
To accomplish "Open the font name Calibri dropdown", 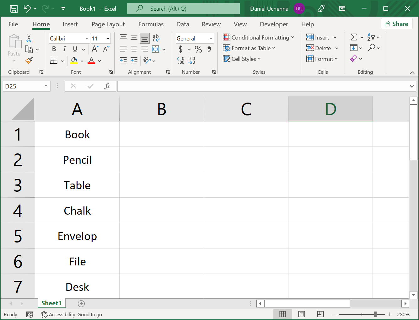I will click(x=87, y=39).
